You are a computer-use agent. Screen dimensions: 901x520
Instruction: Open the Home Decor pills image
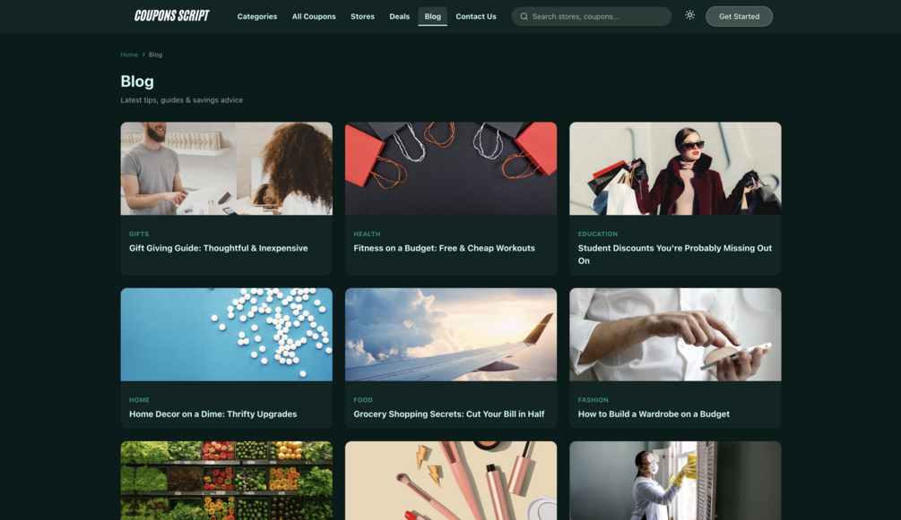point(227,334)
